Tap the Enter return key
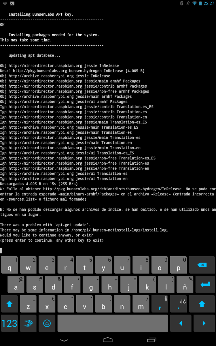Viewport: 216px width, 346px height. [x=205, y=284]
